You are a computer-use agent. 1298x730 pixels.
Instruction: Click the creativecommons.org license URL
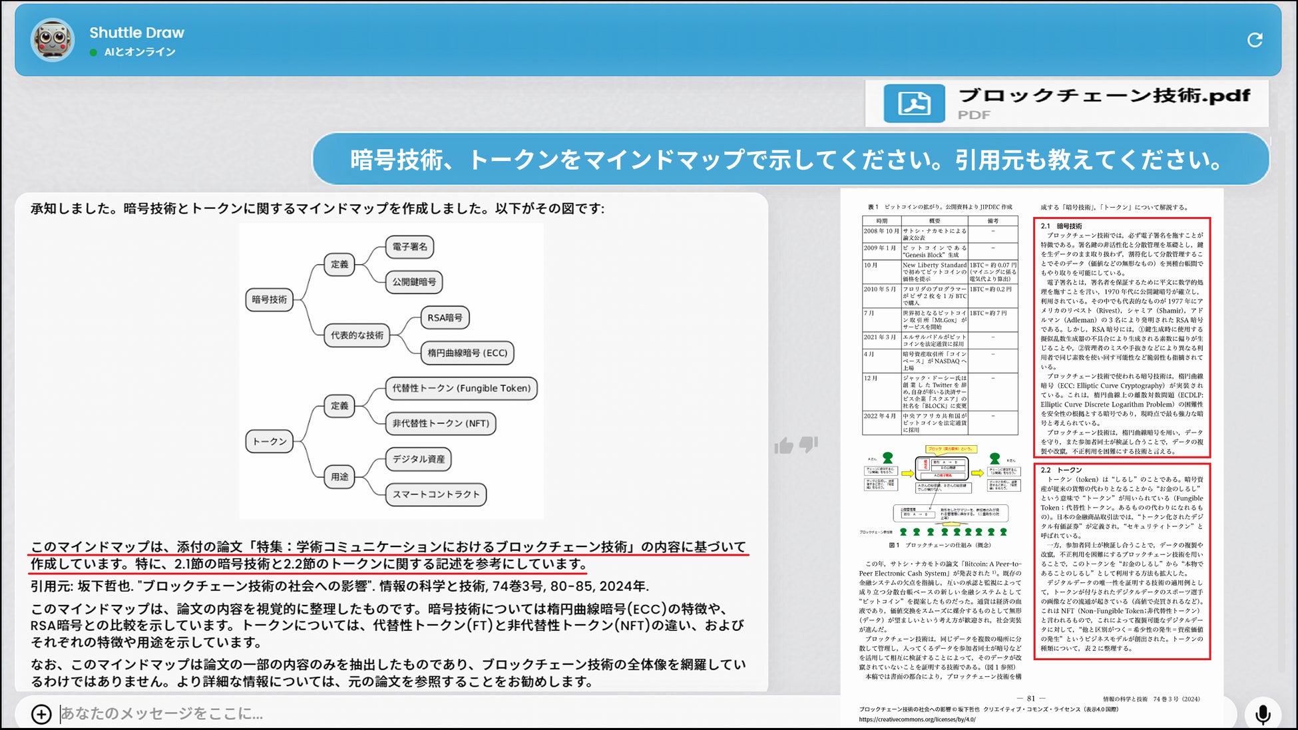(x=917, y=719)
